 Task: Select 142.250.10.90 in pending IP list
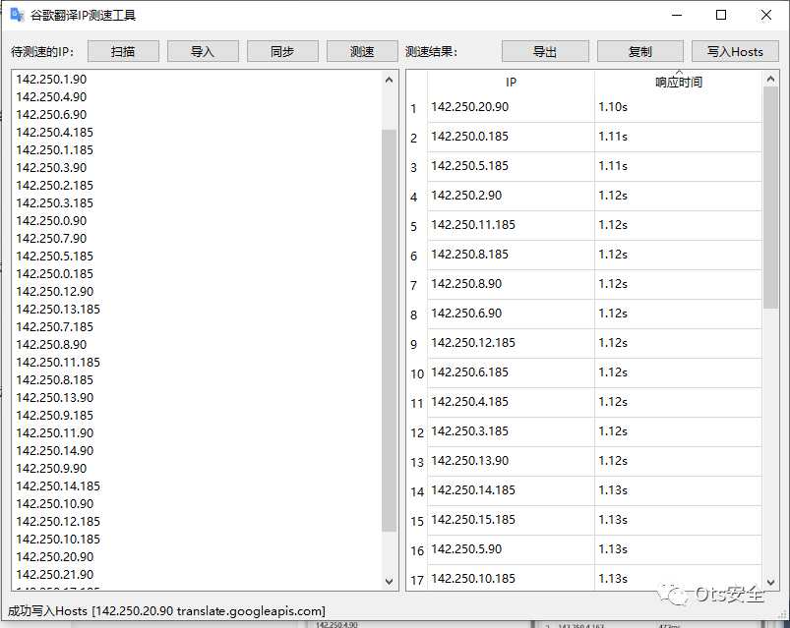pos(55,504)
